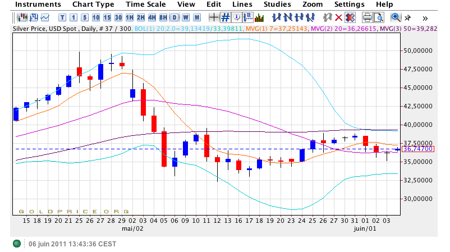This screenshot has height=252, width=450.
Task: Open the Instruments menu
Action: pos(38,4)
